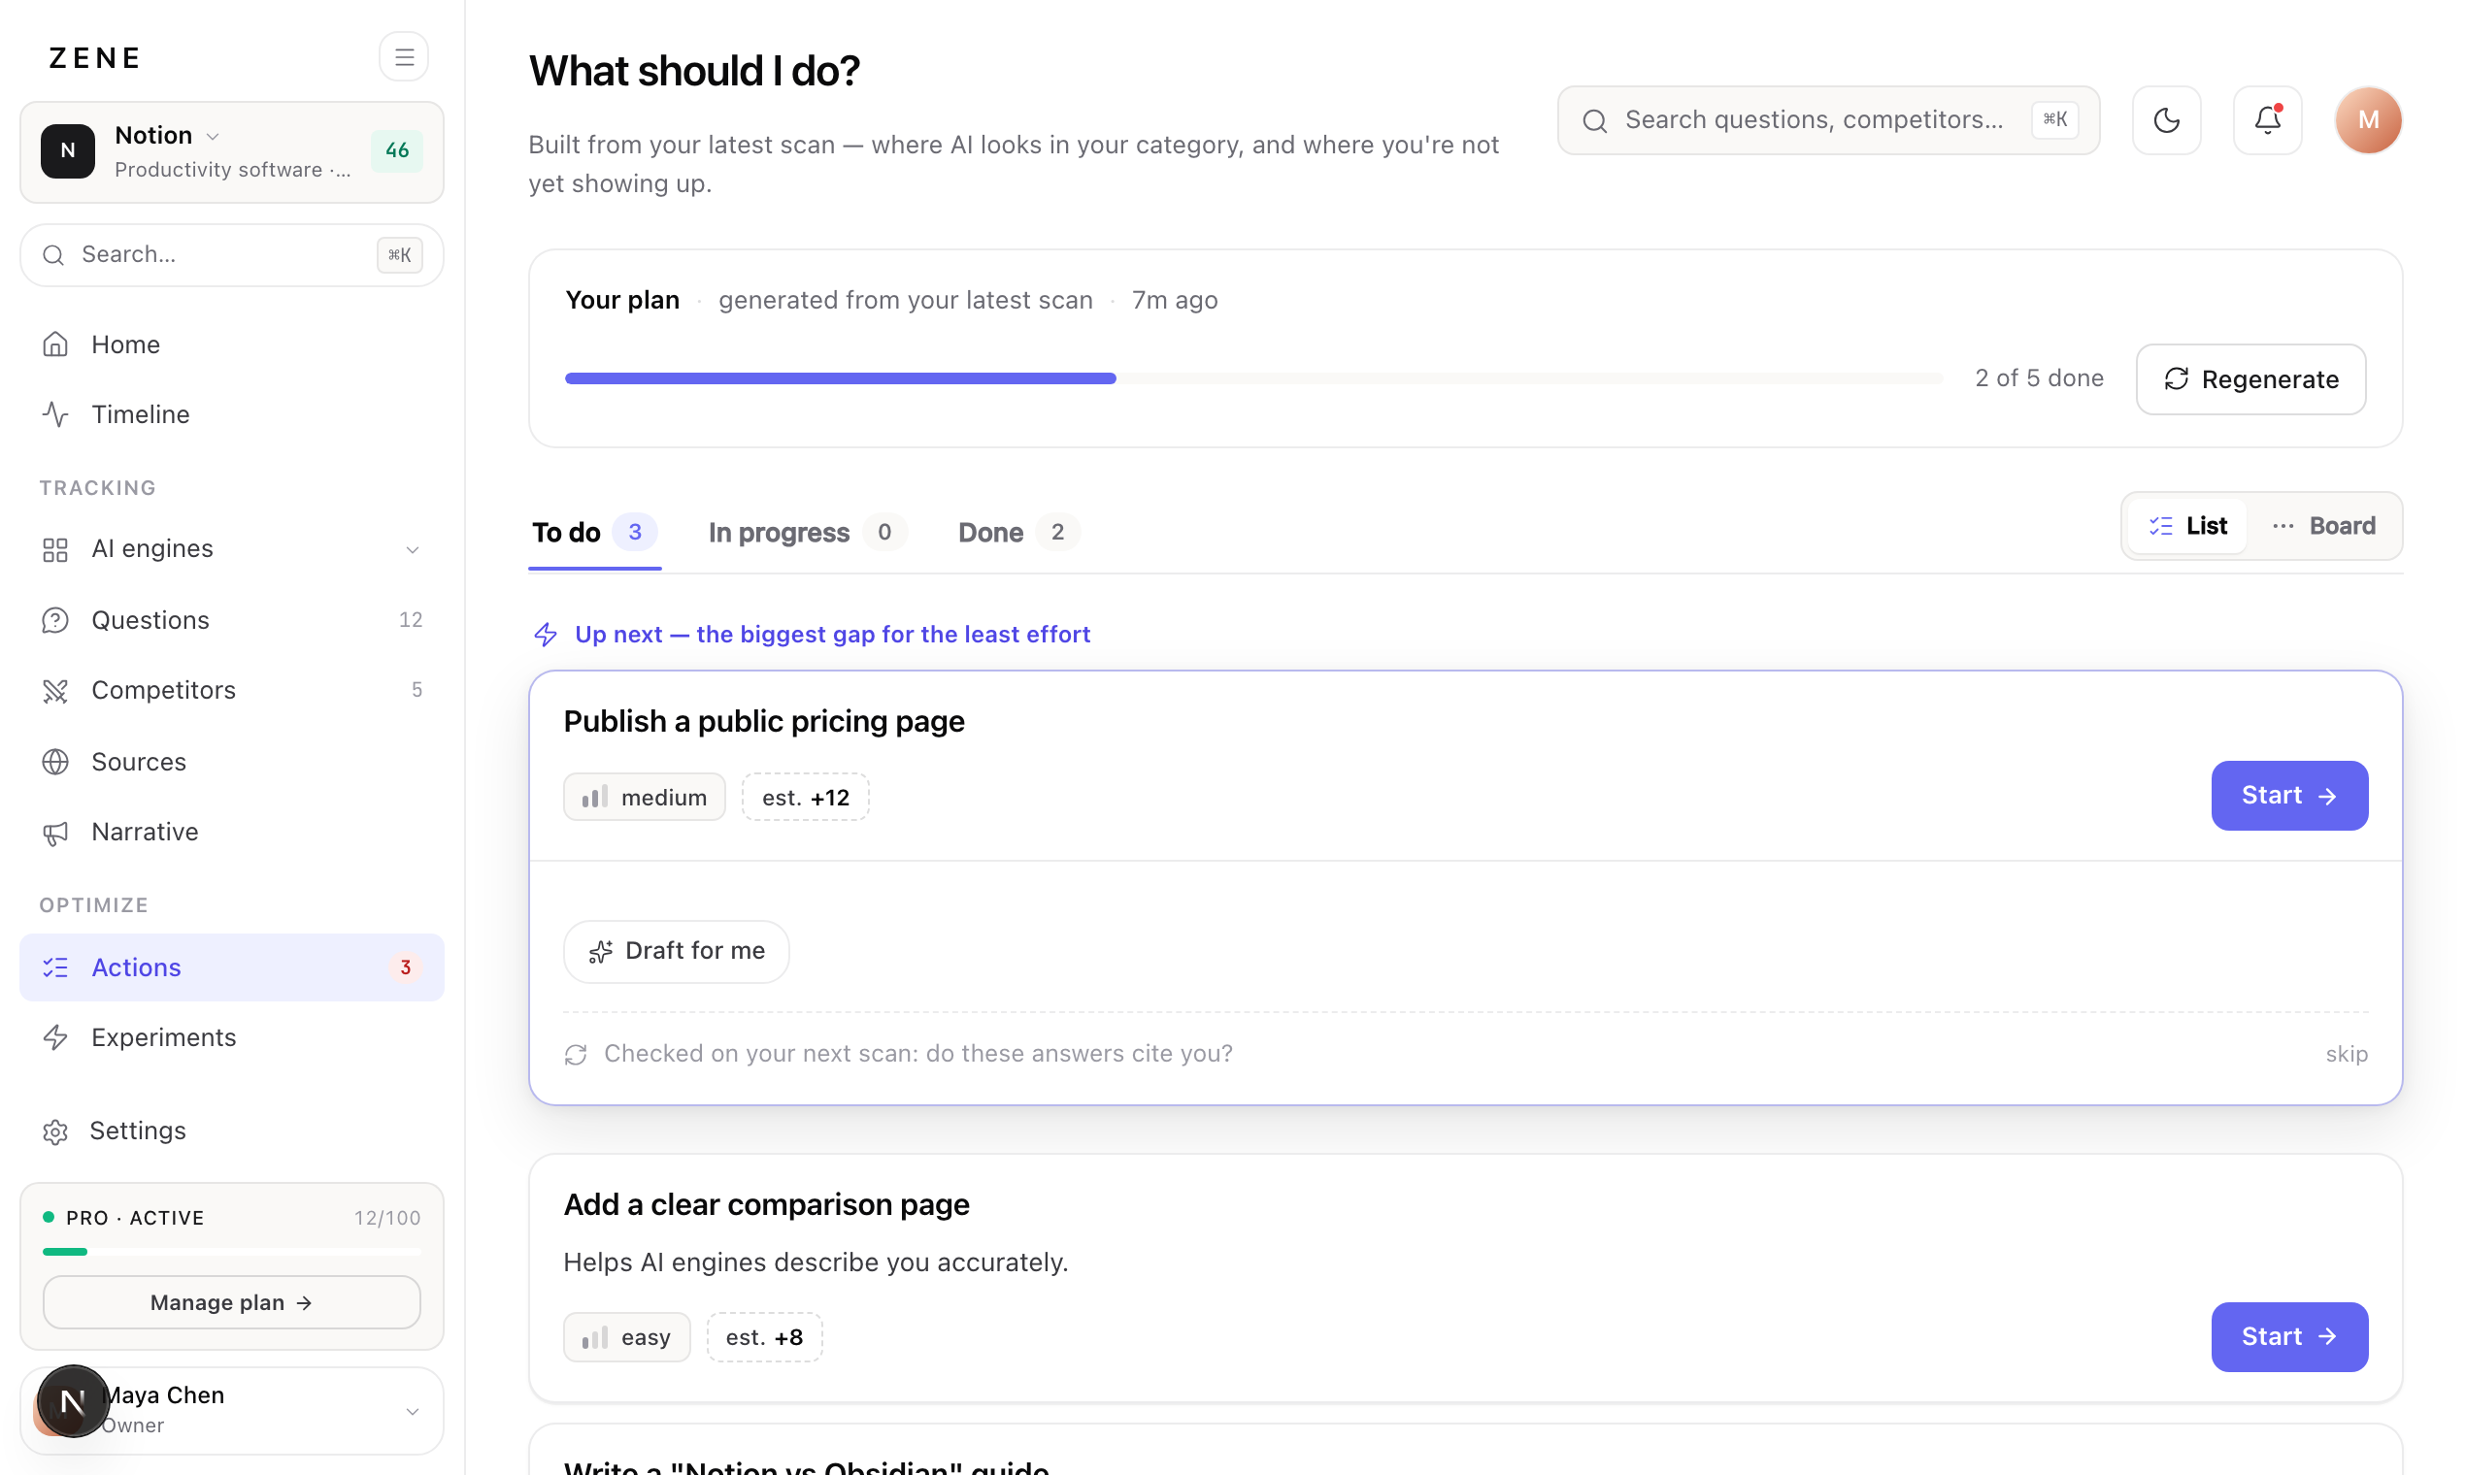Select the In progress tab
Screen dimensions: 2466x1475
tap(808, 533)
